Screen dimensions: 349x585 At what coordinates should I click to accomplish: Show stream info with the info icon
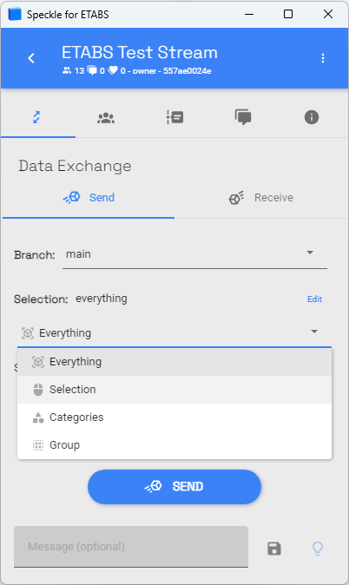(x=312, y=117)
